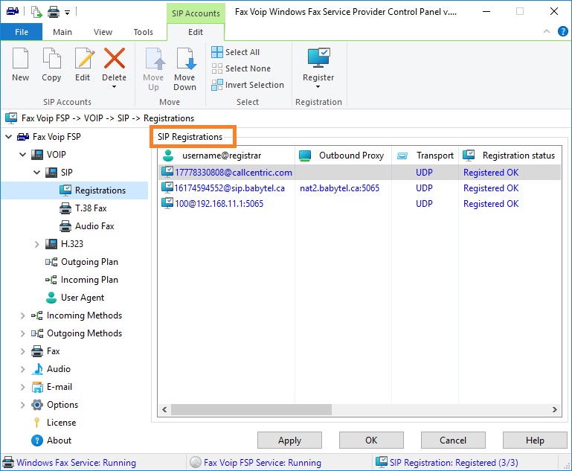
Task: Click the Cancel button
Action: pos(453,440)
